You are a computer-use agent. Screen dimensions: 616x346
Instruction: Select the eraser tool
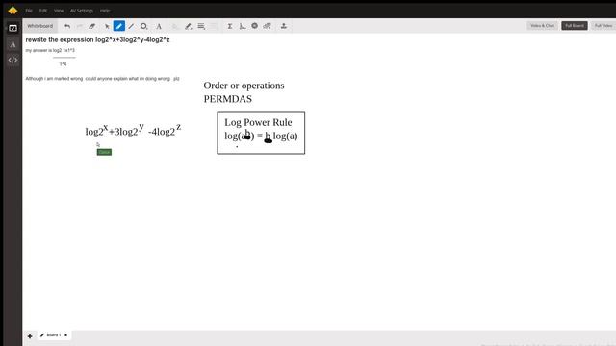pos(92,26)
